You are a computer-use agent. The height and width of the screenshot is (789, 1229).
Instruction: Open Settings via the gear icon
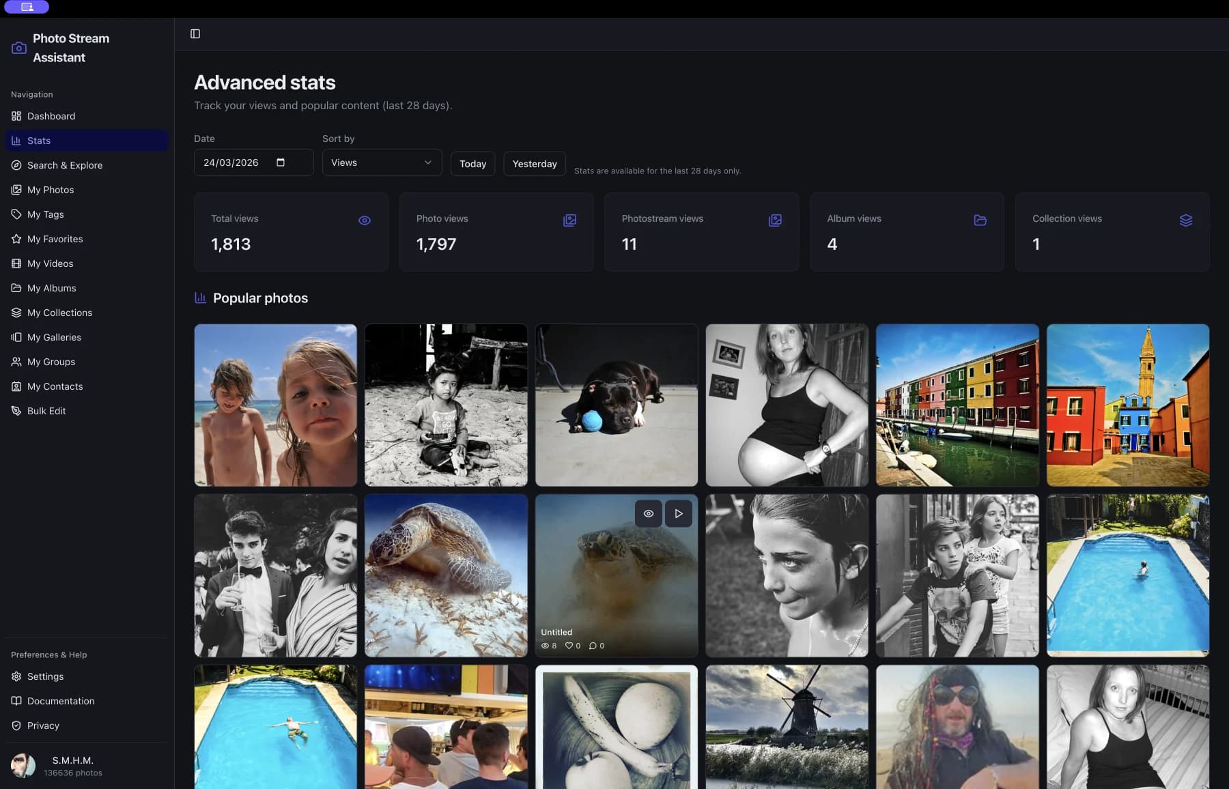click(x=16, y=676)
